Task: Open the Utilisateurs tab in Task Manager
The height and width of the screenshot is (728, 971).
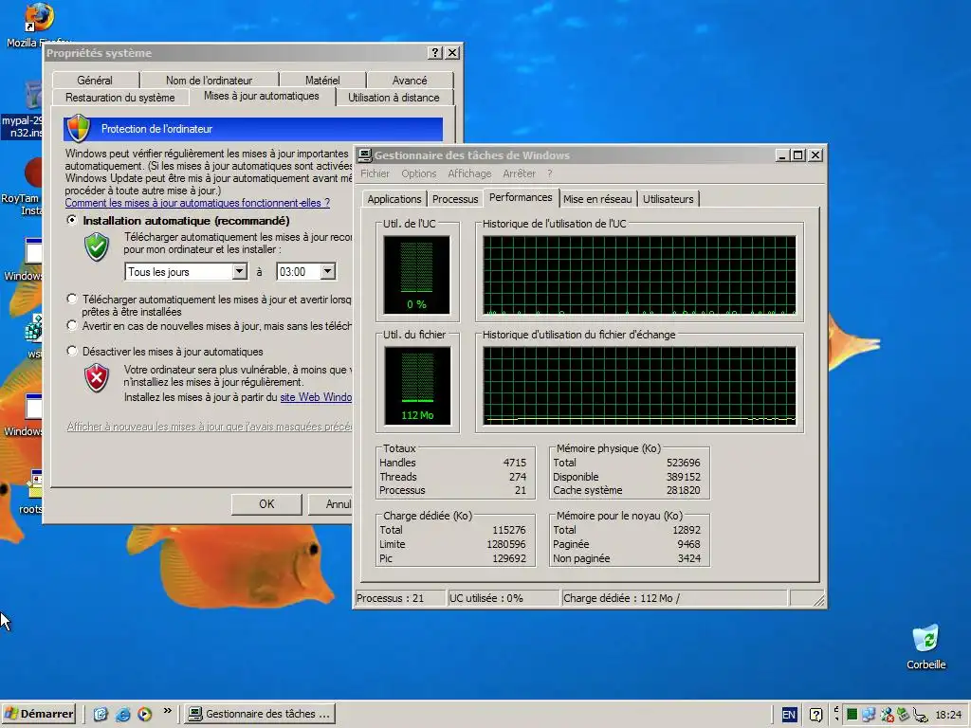Action: coord(669,199)
